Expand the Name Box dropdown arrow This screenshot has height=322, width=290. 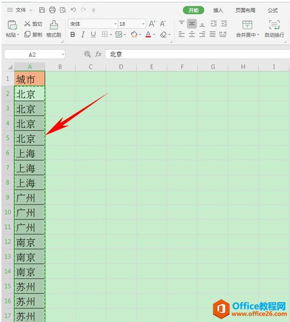(x=63, y=54)
